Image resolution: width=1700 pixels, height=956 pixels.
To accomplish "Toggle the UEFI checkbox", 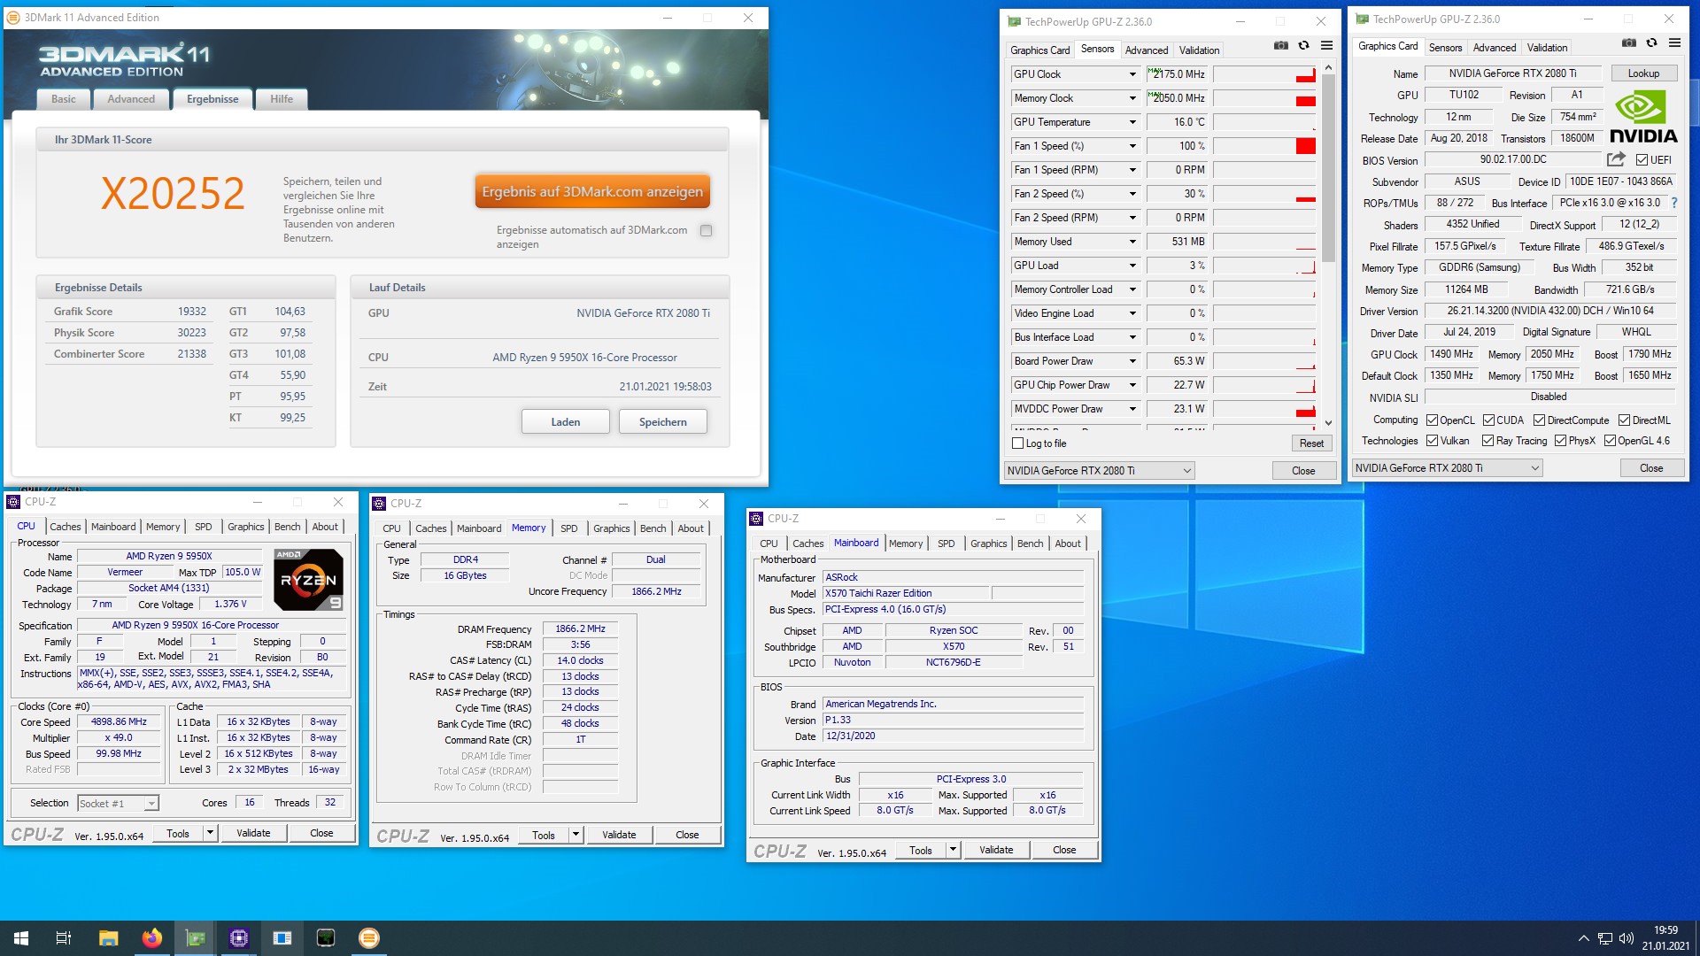I will pos(1642,160).
